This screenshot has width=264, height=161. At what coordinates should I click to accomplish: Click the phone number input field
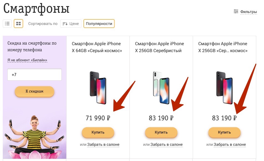(x=34, y=75)
